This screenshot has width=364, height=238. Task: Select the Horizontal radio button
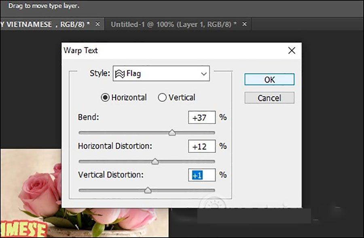[x=105, y=97]
